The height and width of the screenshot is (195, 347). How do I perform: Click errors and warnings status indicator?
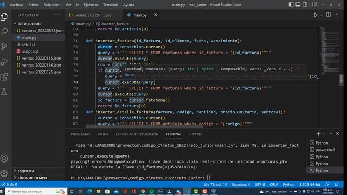9,184
